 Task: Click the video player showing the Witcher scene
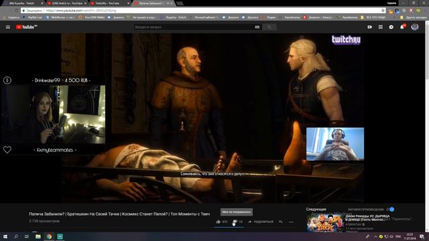point(212,118)
